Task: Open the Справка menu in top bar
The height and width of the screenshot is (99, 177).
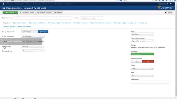Action: coord(68,4)
